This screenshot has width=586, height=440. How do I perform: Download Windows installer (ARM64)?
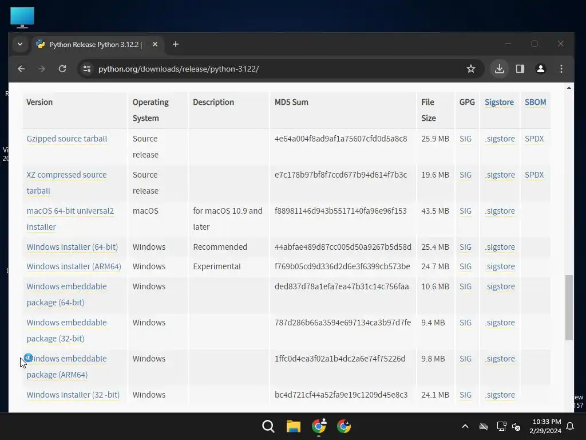click(x=74, y=266)
